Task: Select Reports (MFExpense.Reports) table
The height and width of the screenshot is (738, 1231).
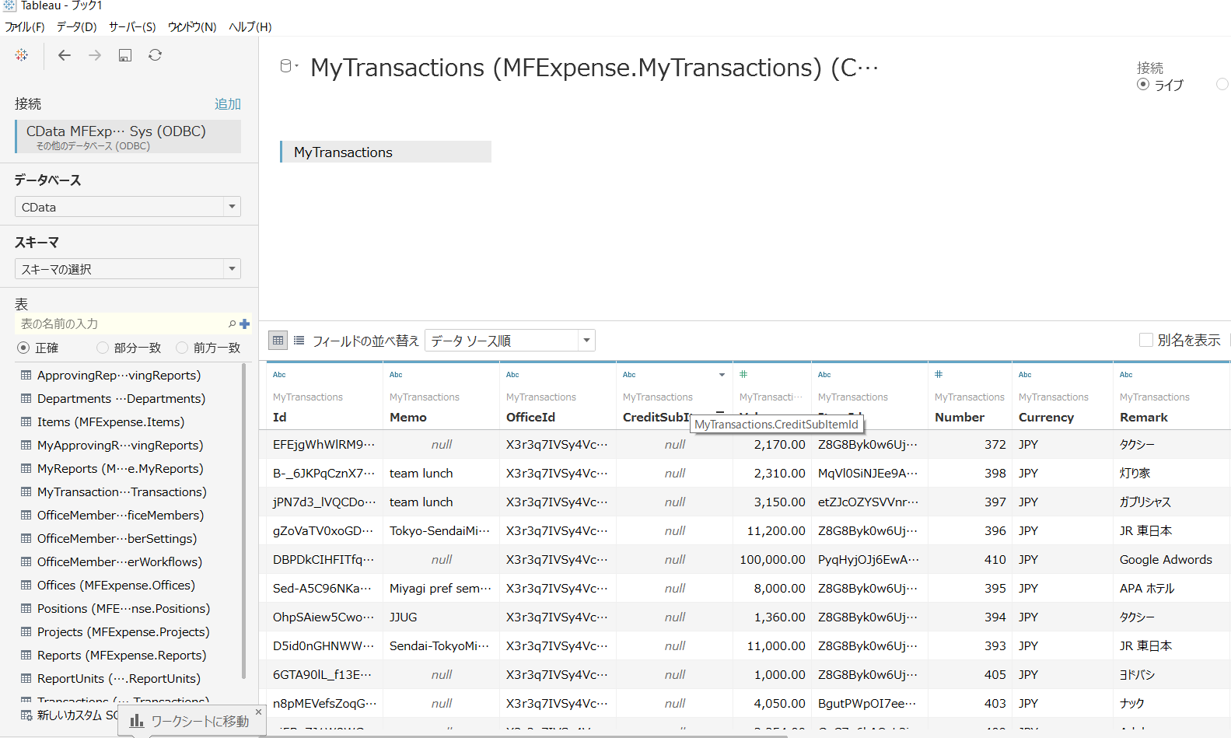Action: pos(121,655)
